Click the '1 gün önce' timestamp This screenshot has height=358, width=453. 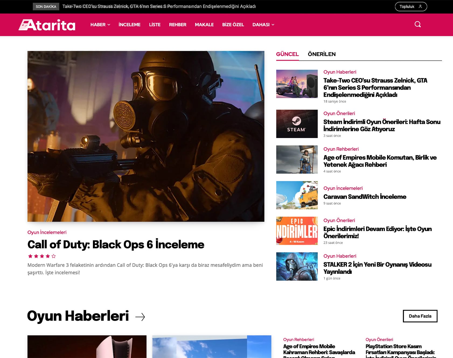coord(332,278)
